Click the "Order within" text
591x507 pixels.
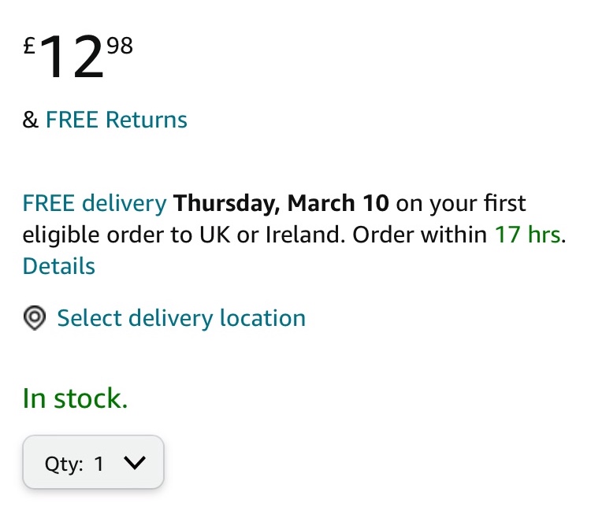[419, 235]
